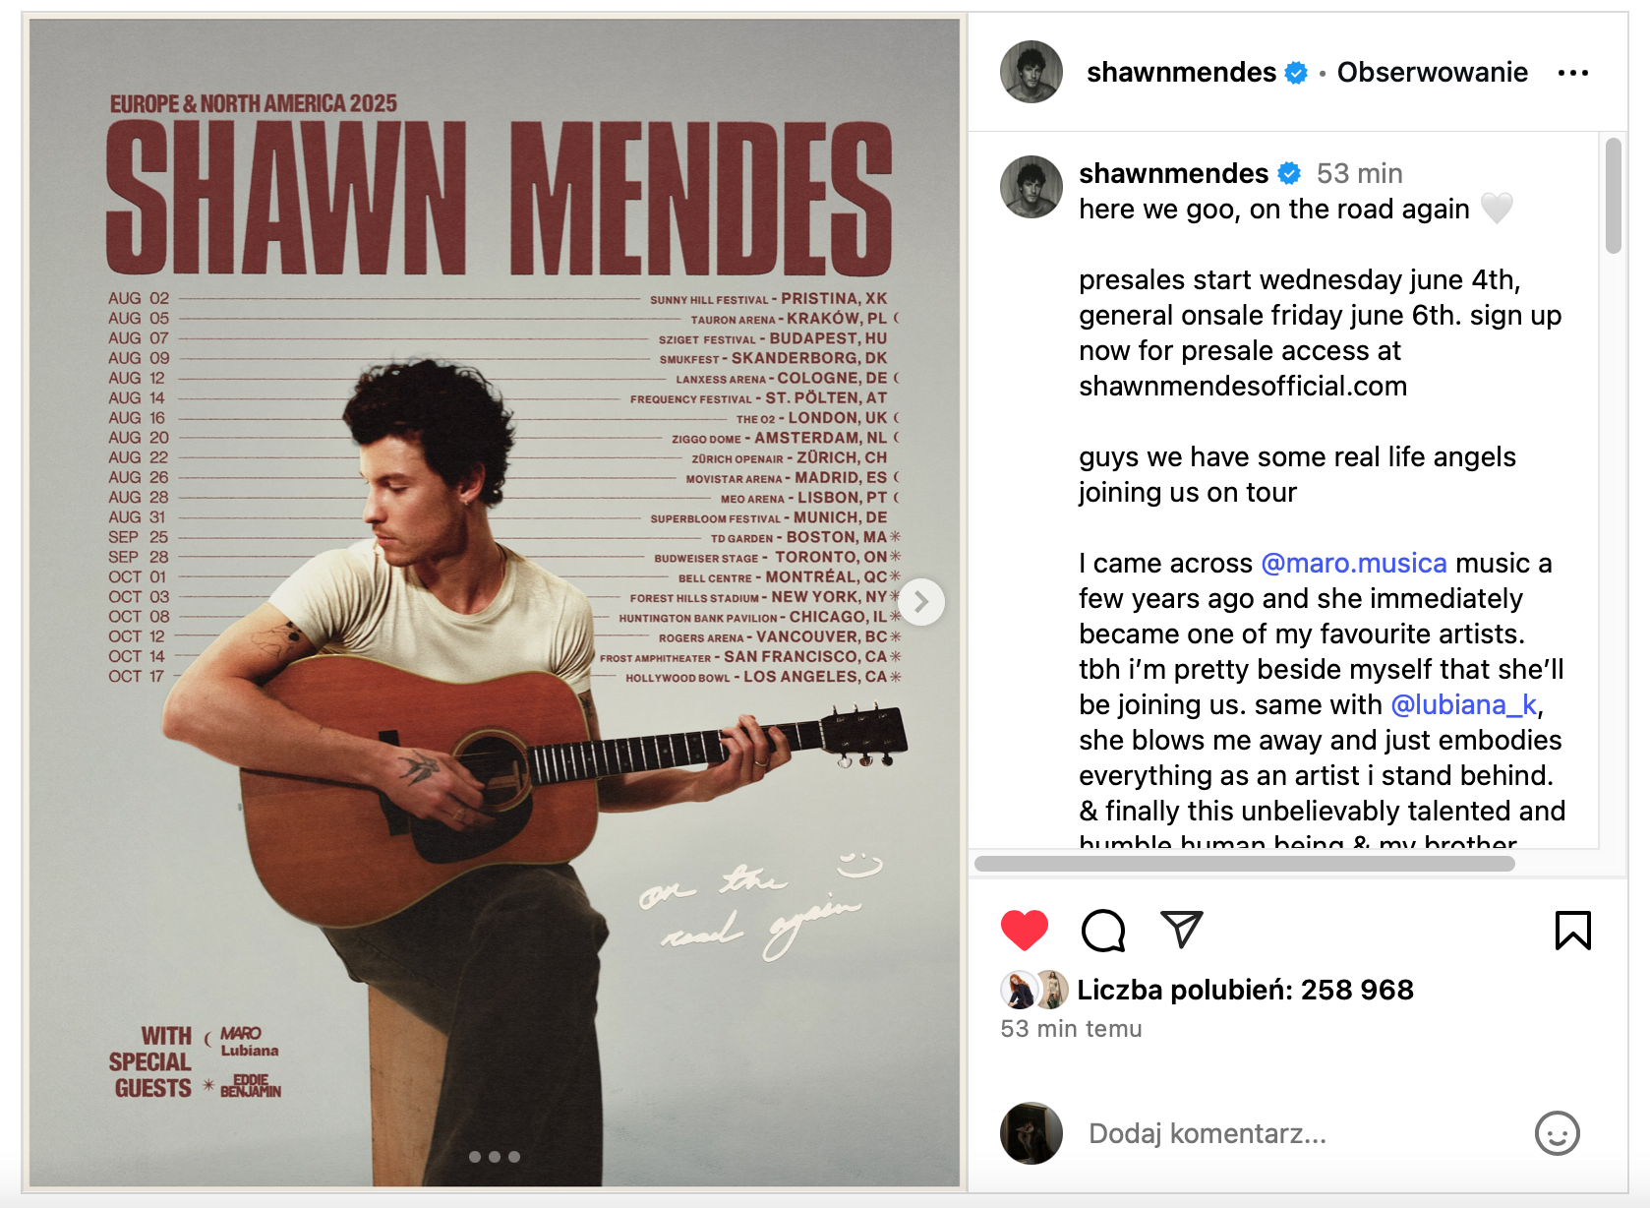View Liczba polubień likes list
The height and width of the screenshot is (1208, 1650).
[x=1245, y=990]
